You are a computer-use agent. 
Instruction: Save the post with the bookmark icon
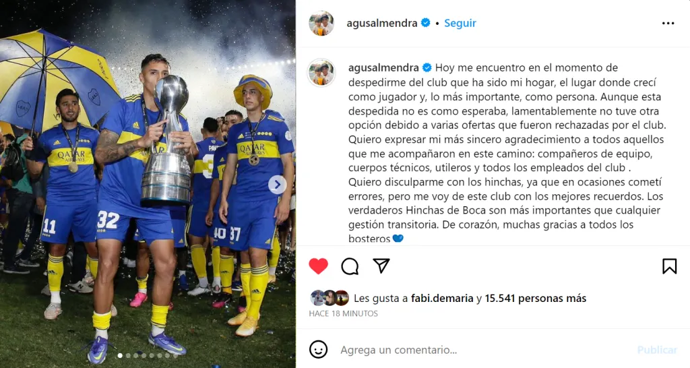click(669, 266)
